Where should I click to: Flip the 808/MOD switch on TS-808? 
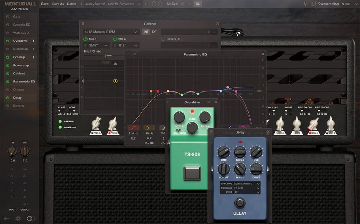click(x=178, y=130)
